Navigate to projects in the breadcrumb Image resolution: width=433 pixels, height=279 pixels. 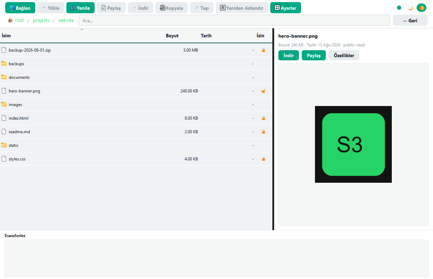click(41, 20)
